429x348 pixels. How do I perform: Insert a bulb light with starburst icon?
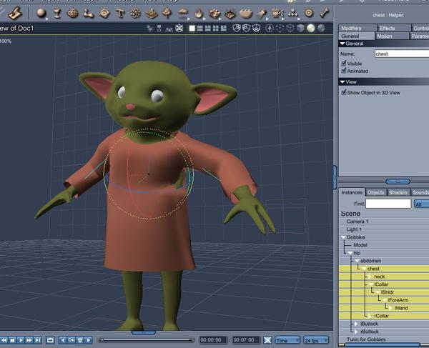click(x=277, y=13)
